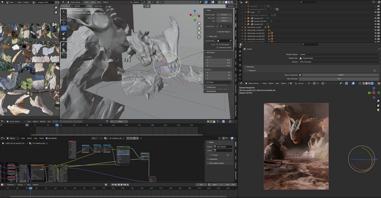This screenshot has height=198, width=381.
Task: Click the Max Samples value field
Action: (340, 79)
